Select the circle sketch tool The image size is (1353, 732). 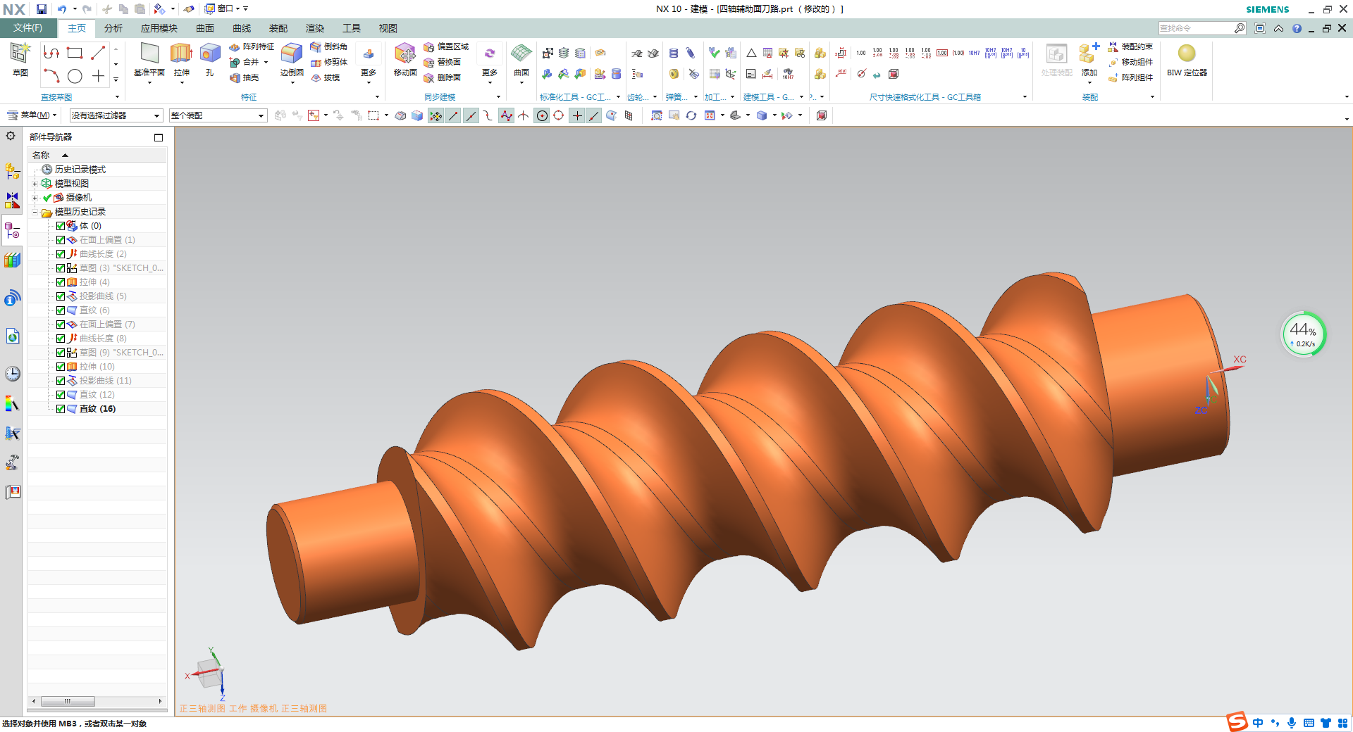click(x=75, y=76)
